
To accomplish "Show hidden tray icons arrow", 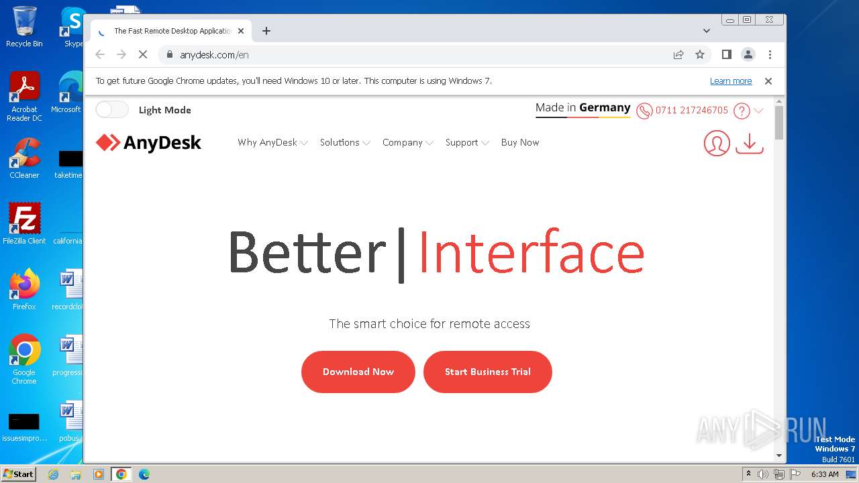I will pos(748,474).
